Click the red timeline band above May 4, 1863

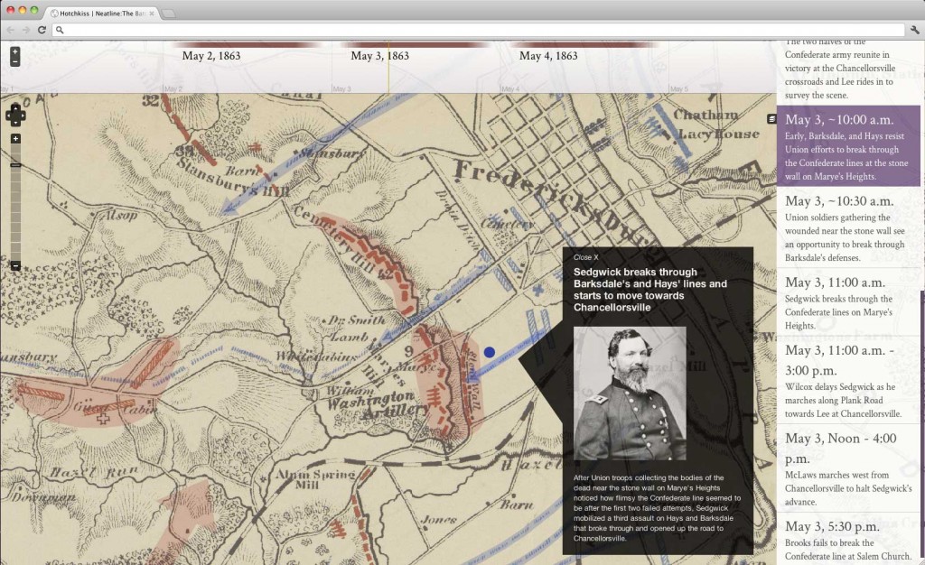coord(584,44)
